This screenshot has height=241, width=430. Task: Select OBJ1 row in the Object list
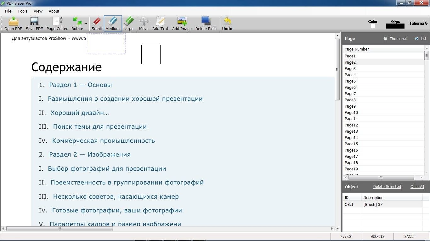pos(382,204)
